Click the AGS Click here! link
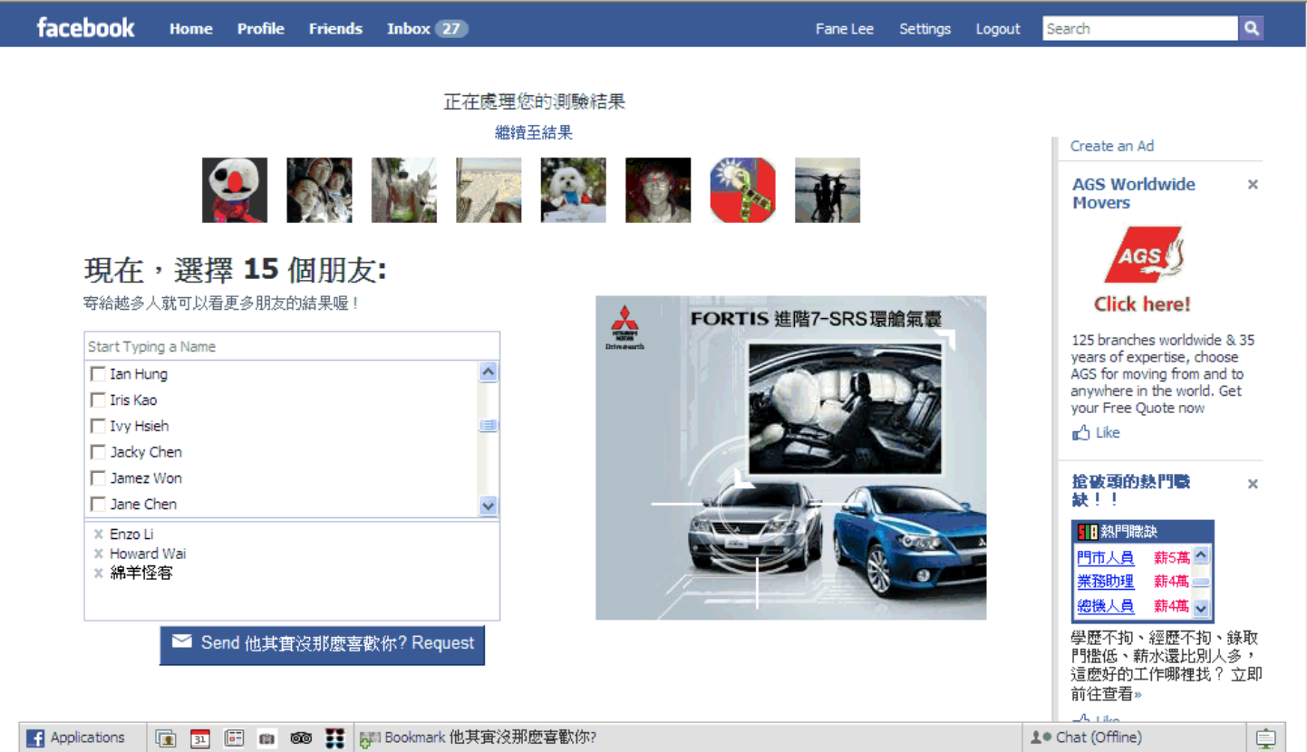The image size is (1307, 752). (1142, 304)
